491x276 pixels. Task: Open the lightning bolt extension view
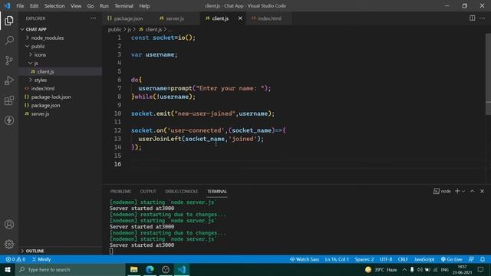pyautogui.click(x=9, y=120)
